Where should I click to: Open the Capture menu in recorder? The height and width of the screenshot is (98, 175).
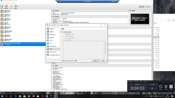click(130, 82)
